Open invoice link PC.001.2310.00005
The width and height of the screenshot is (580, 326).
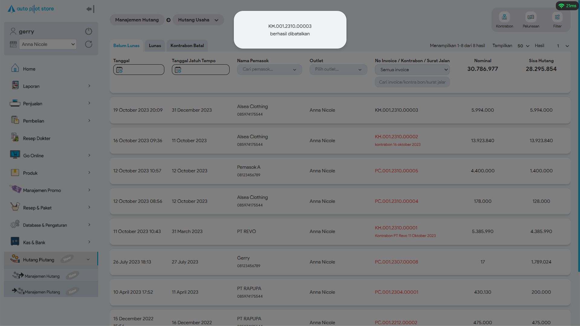pyautogui.click(x=396, y=171)
